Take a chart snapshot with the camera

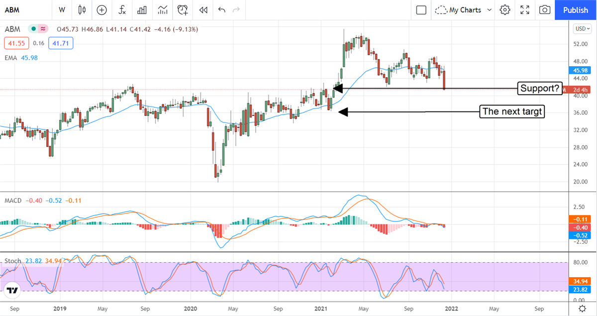[x=545, y=9]
